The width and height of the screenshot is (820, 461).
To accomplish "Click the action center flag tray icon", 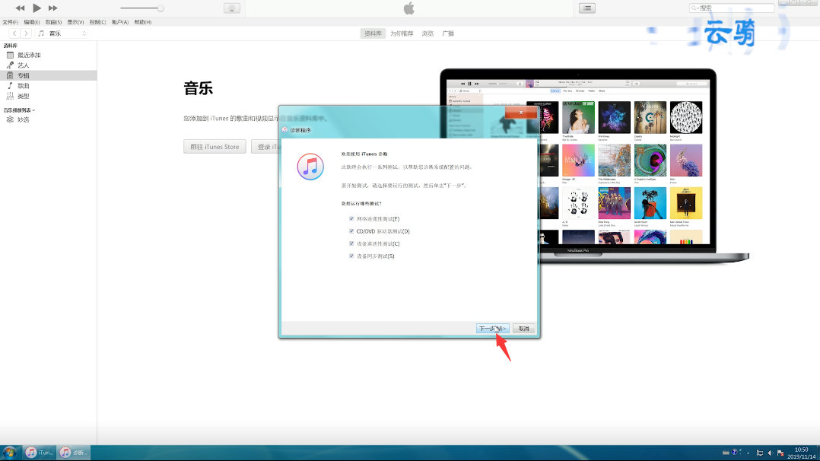I will point(780,453).
